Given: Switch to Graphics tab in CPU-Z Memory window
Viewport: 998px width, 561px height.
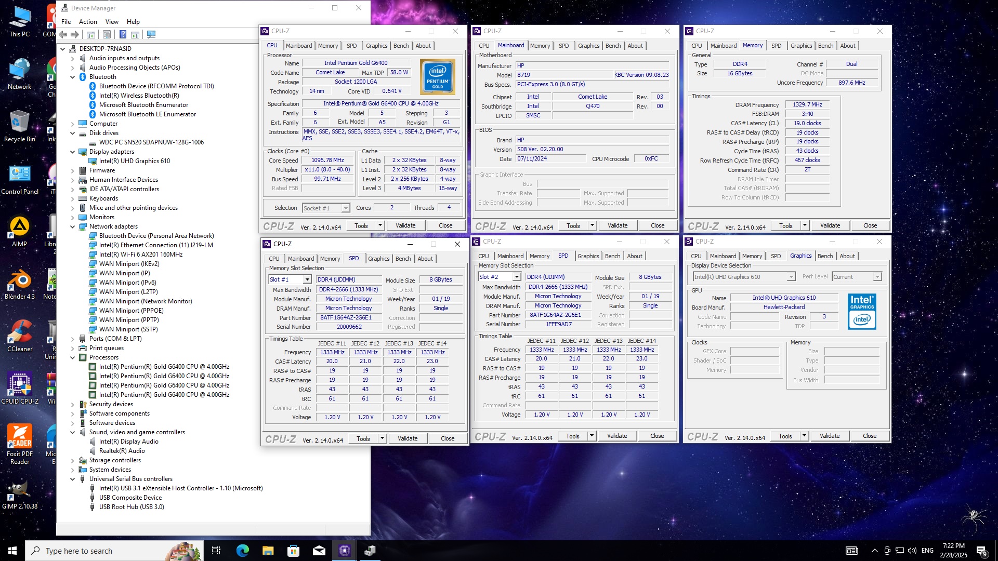Looking at the screenshot, I should coord(801,46).
